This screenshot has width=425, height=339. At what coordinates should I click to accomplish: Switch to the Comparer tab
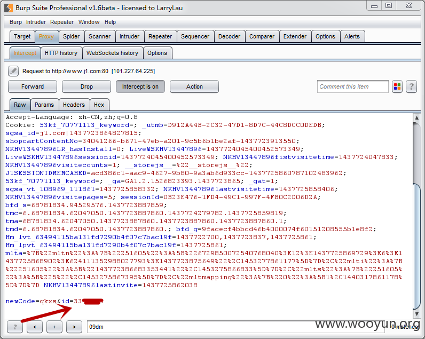tap(262, 37)
